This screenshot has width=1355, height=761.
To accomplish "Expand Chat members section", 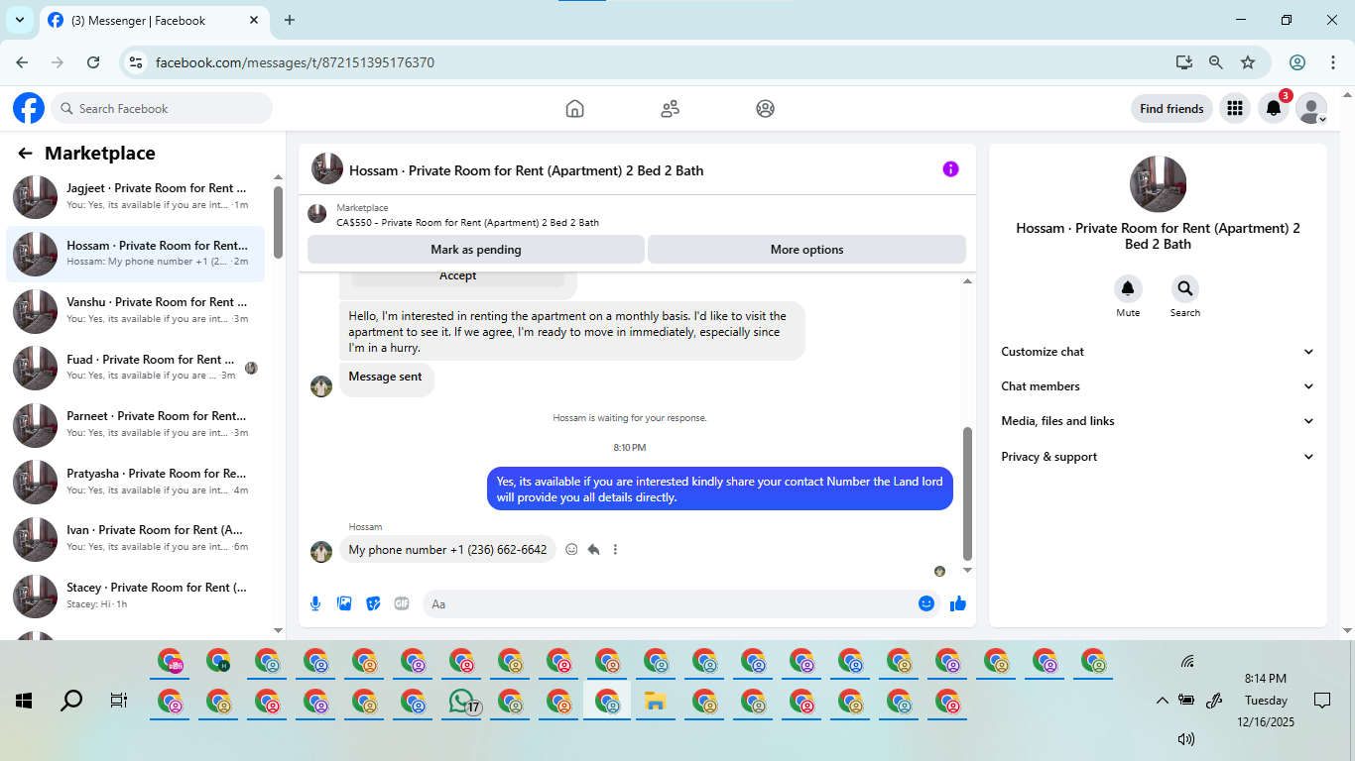I will (x=1158, y=386).
